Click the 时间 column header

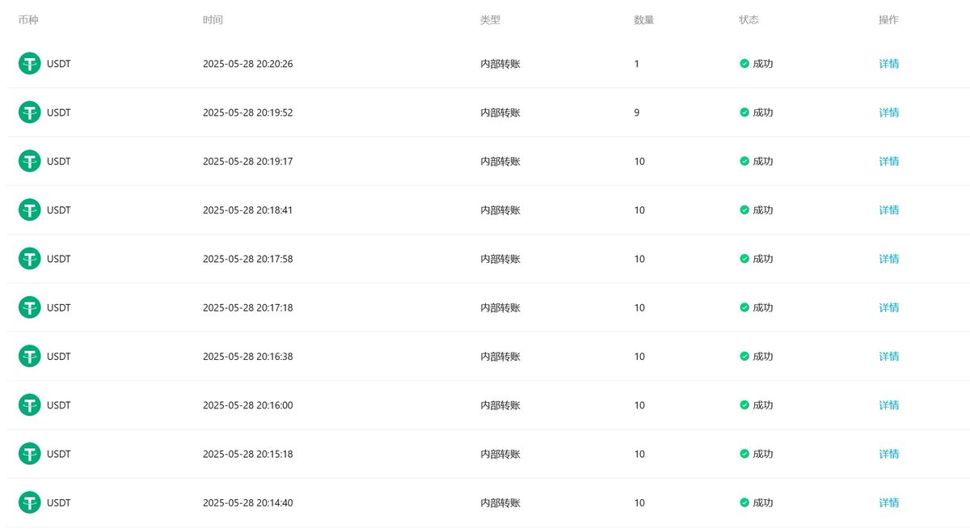pos(213,19)
